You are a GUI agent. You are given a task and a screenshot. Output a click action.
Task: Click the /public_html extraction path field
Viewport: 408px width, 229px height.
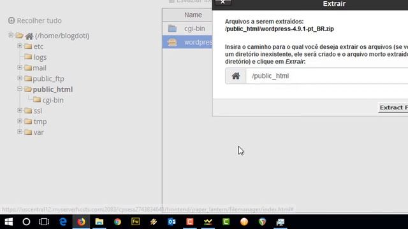[327, 76]
